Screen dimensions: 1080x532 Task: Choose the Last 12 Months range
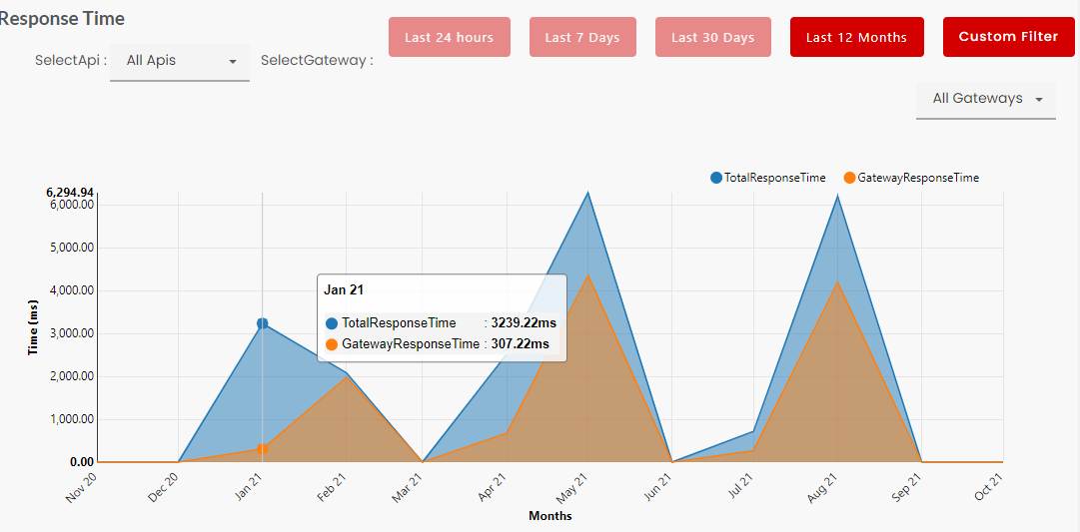coord(856,37)
